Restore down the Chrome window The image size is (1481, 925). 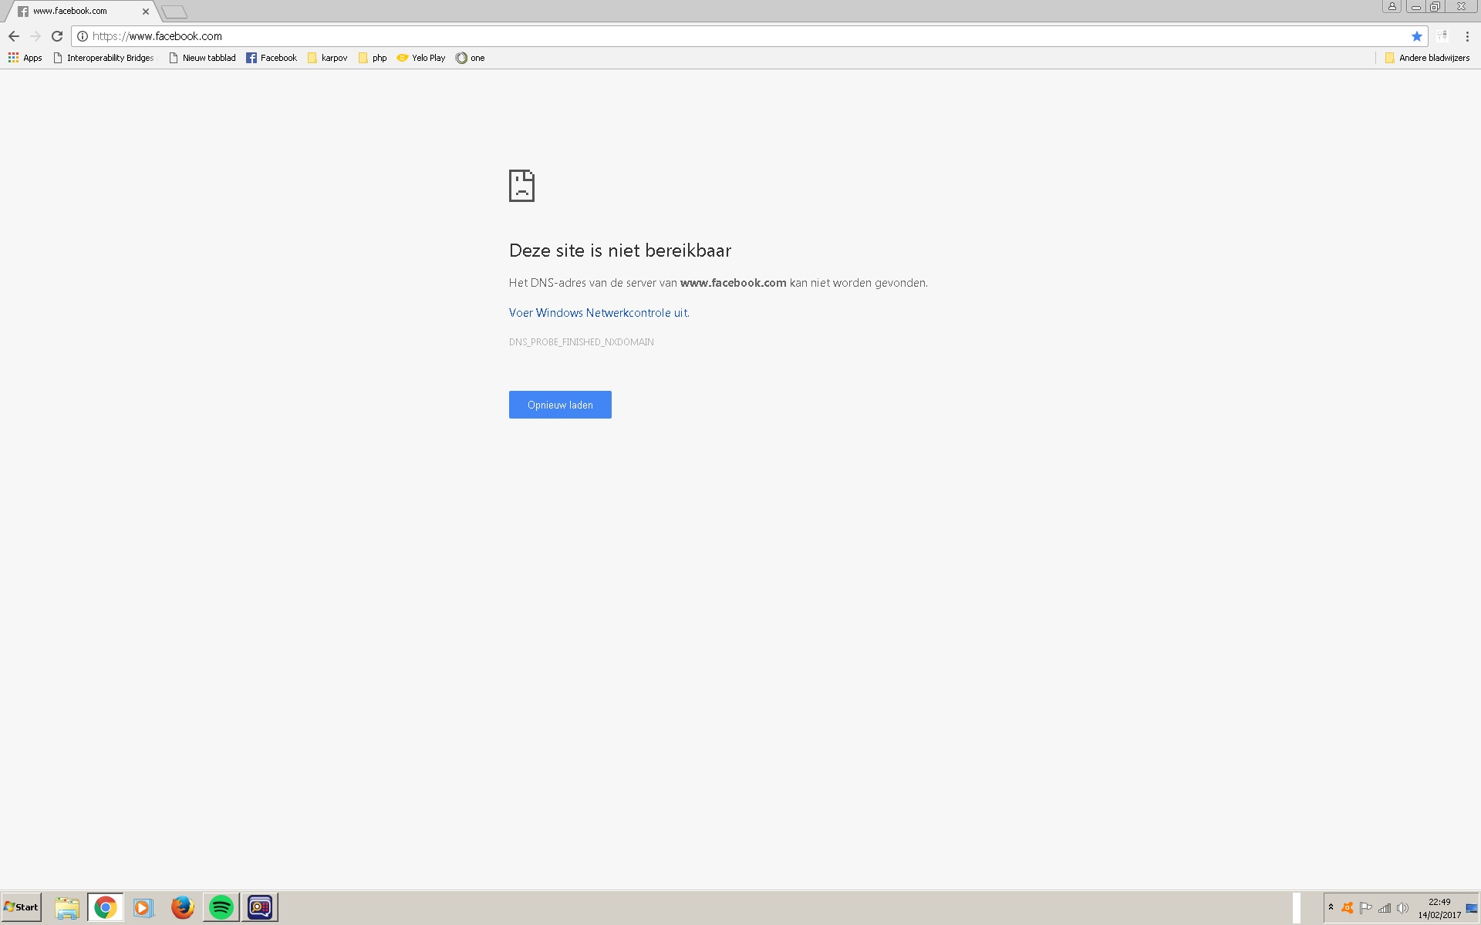(x=1435, y=6)
